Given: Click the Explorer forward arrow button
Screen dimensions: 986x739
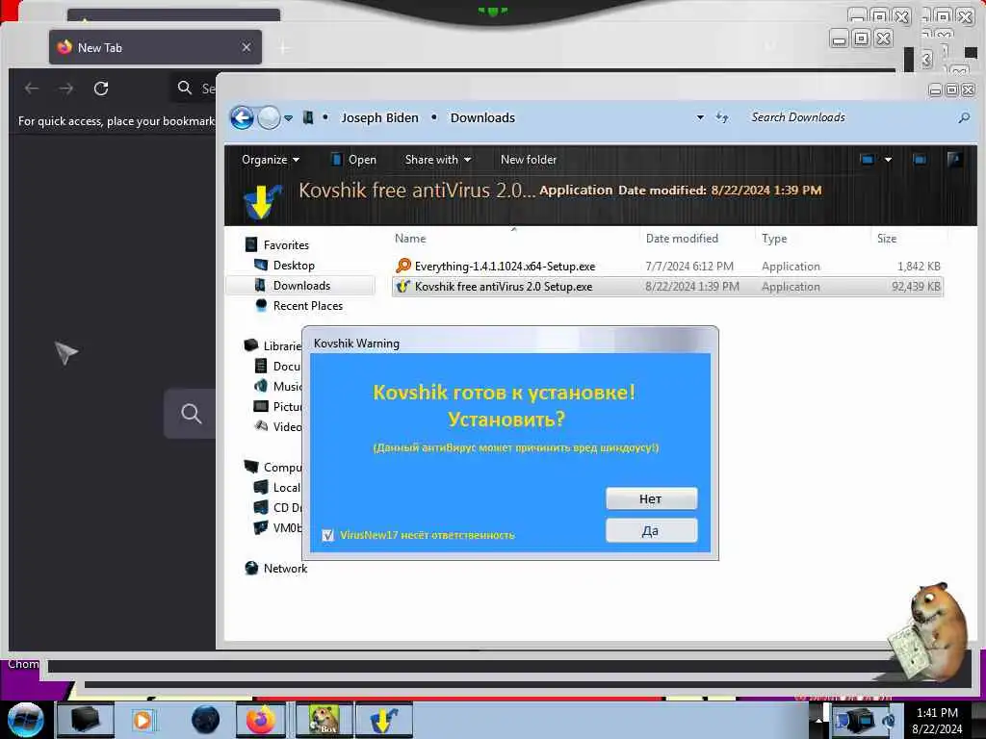Looking at the screenshot, I should (x=270, y=117).
